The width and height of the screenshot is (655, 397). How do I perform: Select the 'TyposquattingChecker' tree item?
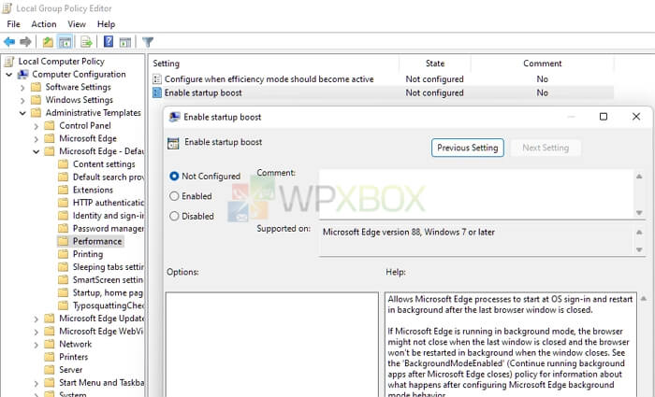click(x=109, y=305)
